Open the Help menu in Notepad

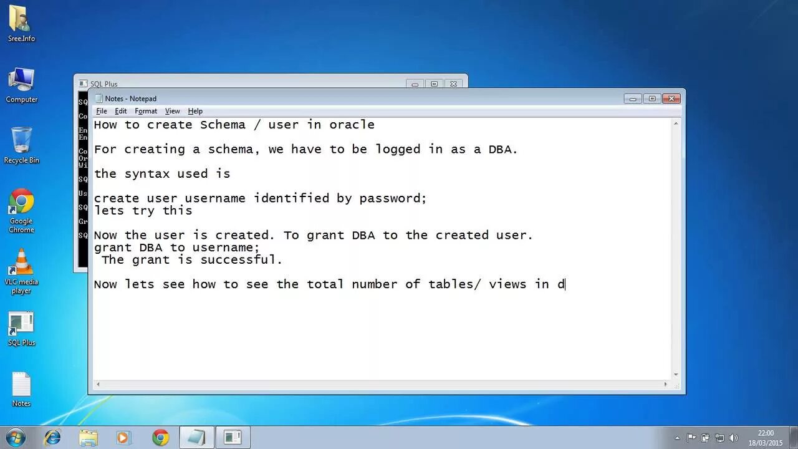[x=195, y=111]
